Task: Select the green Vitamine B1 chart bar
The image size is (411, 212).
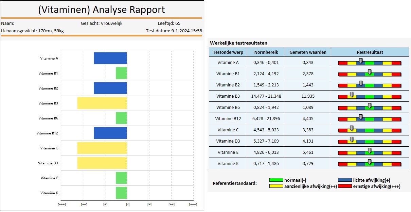Action: click(121, 73)
